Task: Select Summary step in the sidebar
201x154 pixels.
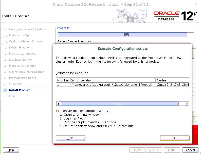Action: click(15, 84)
